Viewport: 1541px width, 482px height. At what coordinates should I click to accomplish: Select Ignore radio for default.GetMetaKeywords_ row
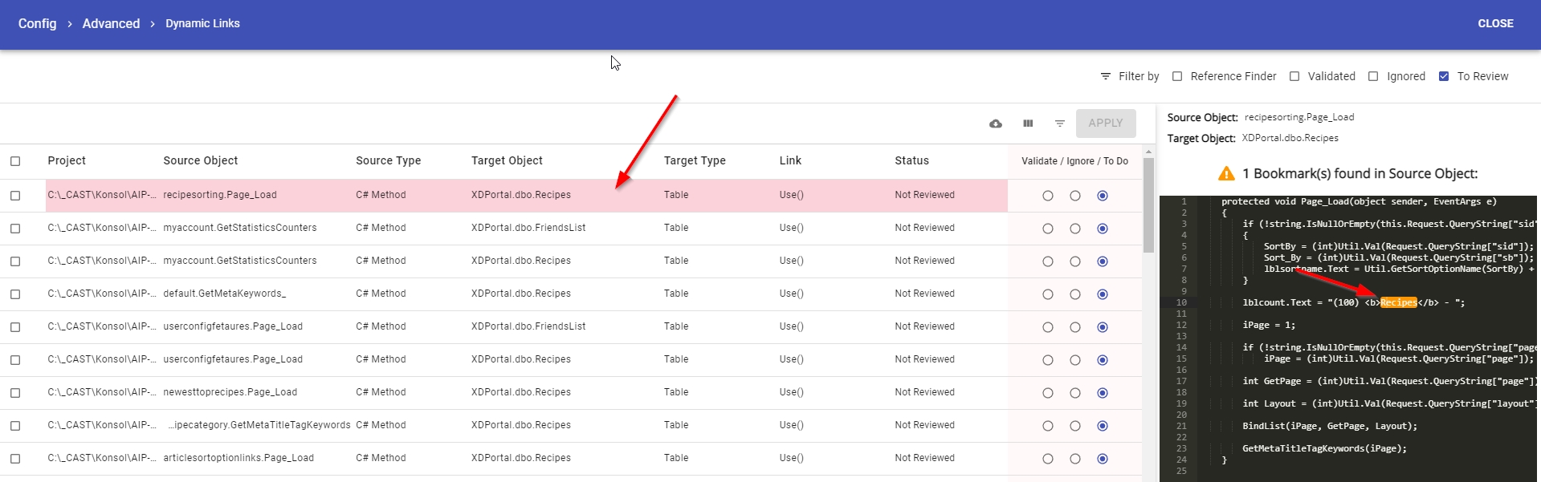point(1075,294)
